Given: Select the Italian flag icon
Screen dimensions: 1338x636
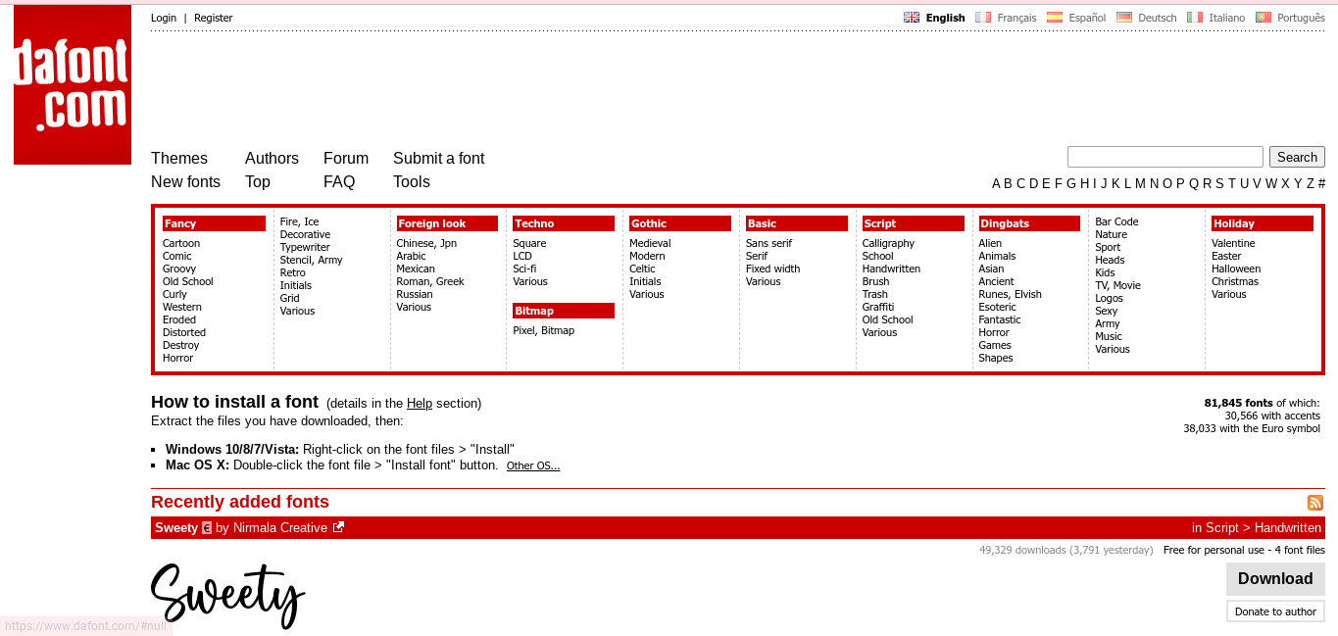Looking at the screenshot, I should (1195, 18).
